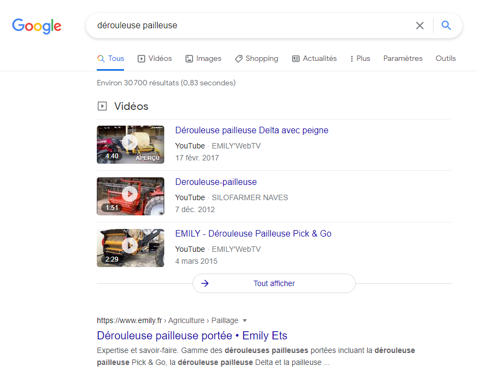Go to the Actualités tab
Viewport: 477px width, 378px height.
point(314,58)
